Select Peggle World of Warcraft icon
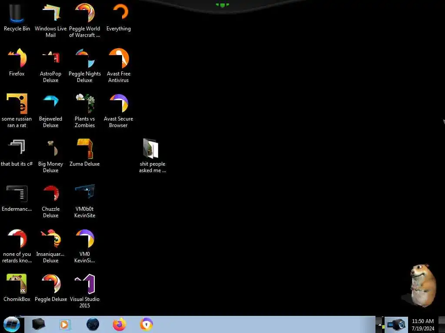 click(85, 20)
